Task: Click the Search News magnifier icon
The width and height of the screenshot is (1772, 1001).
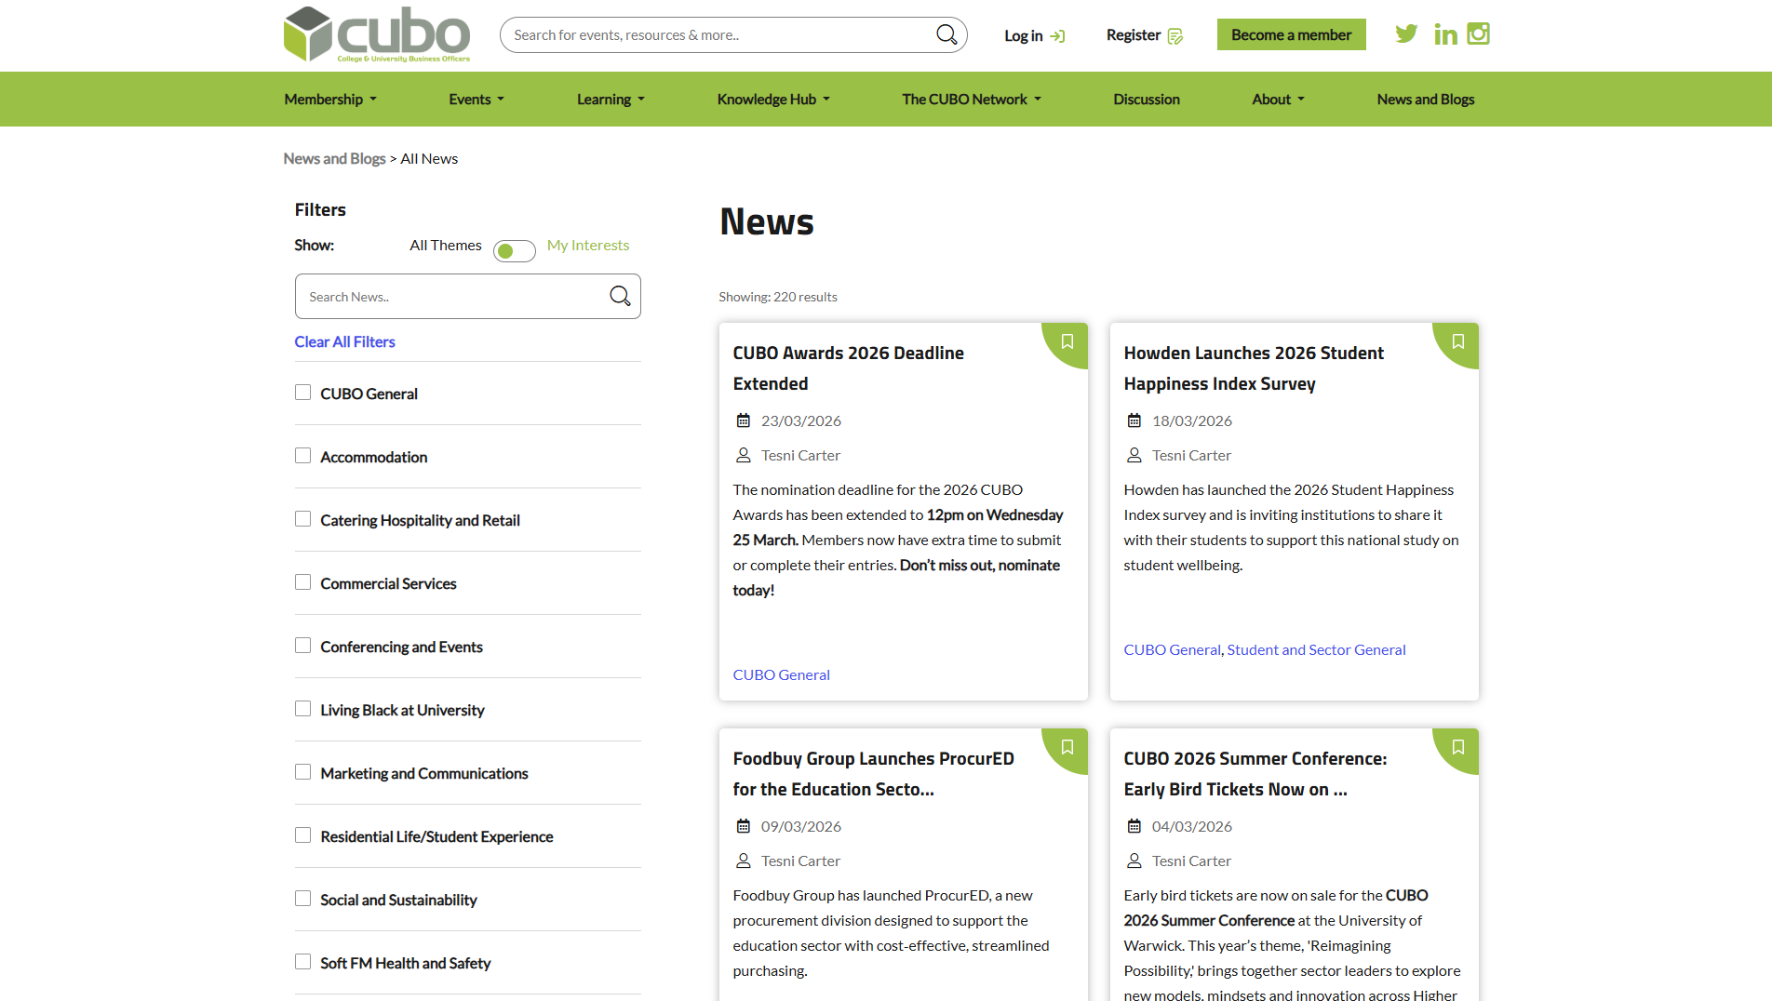Action: pyautogui.click(x=620, y=297)
